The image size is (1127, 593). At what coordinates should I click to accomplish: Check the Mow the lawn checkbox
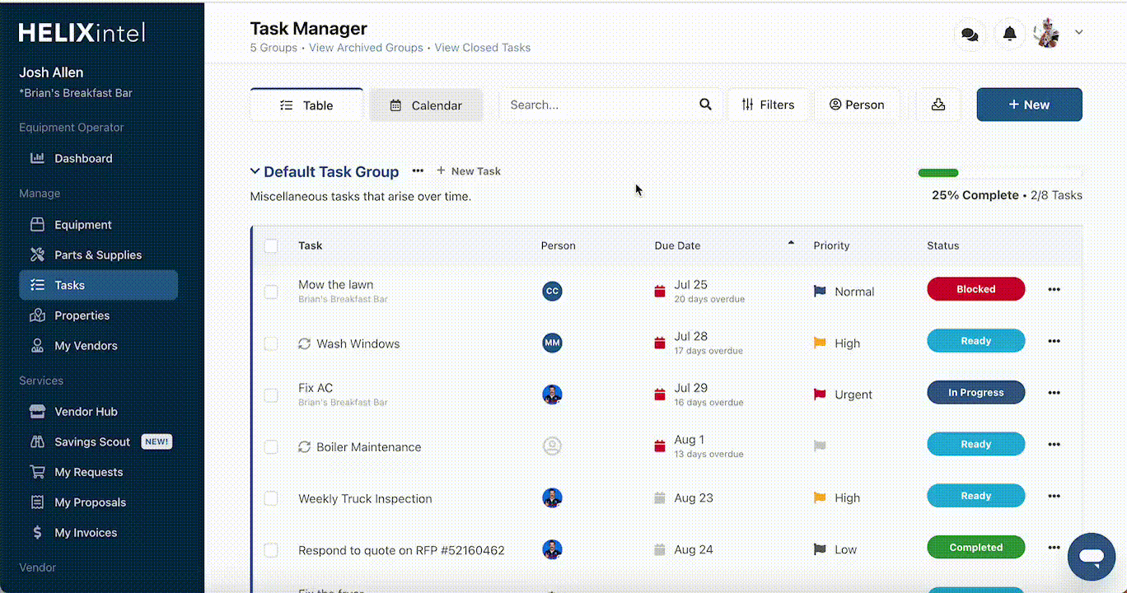(x=271, y=292)
